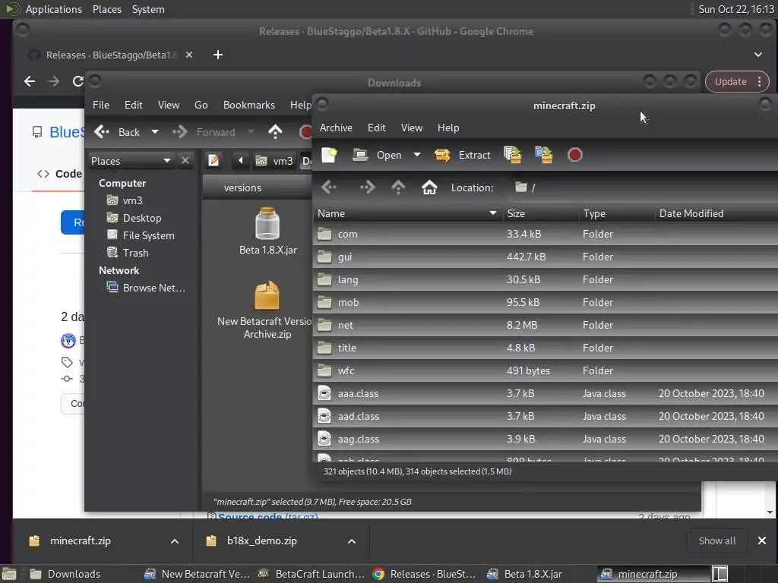This screenshot has width=778, height=583.
Task: Open vm3 home in Places sidebar
Action: click(125, 200)
